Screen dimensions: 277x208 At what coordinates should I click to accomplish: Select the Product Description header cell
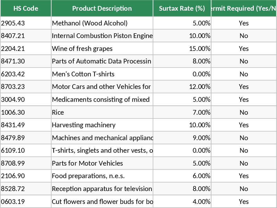tap(102, 8)
